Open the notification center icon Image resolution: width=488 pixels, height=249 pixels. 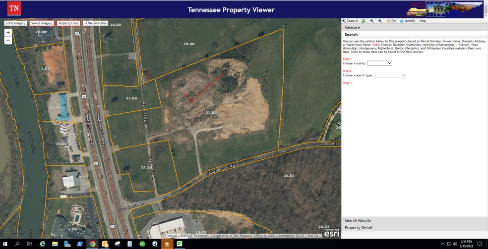tap(480, 244)
